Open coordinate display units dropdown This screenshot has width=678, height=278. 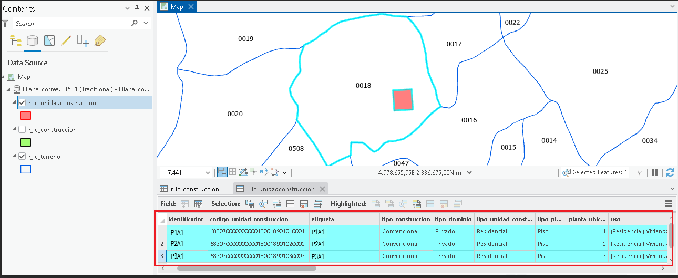(x=469, y=172)
